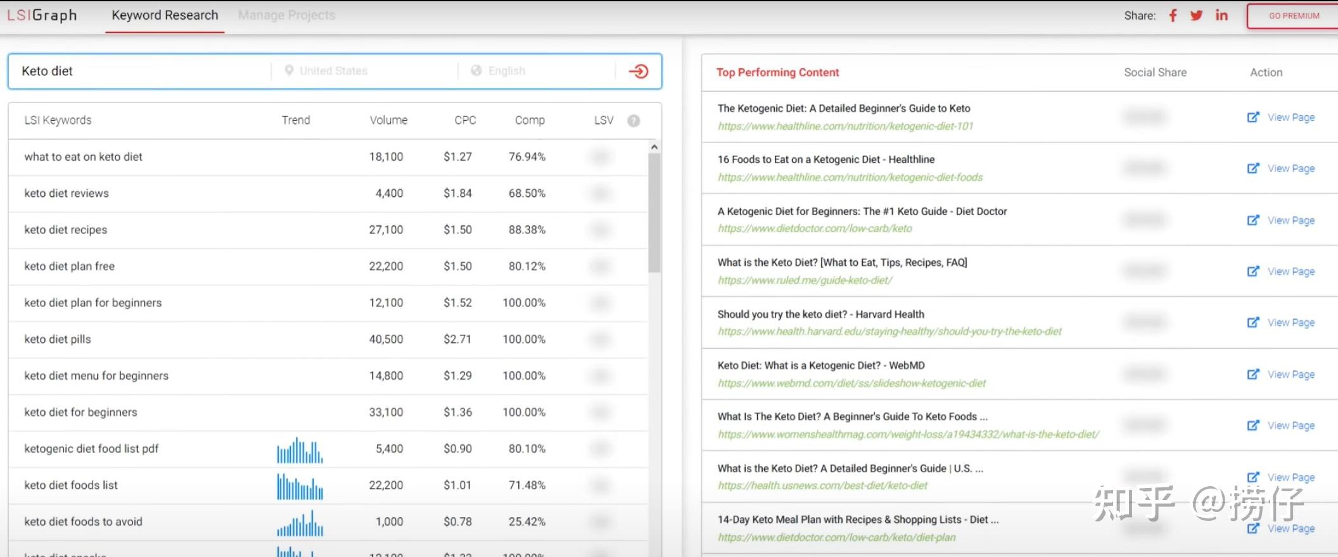Select keyword 'keto diet for beginners'

pyautogui.click(x=80, y=412)
